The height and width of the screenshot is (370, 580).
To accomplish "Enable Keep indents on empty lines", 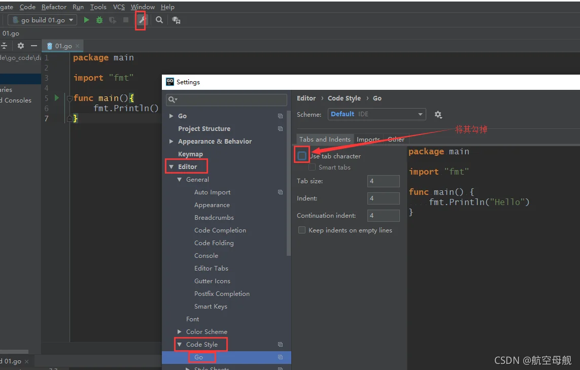I will [x=302, y=230].
